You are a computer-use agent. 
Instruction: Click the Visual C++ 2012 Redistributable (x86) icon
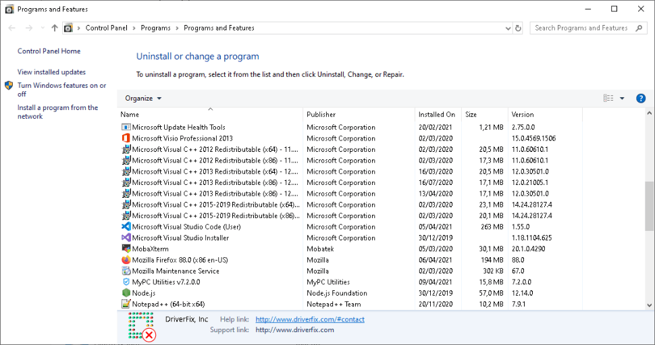126,161
